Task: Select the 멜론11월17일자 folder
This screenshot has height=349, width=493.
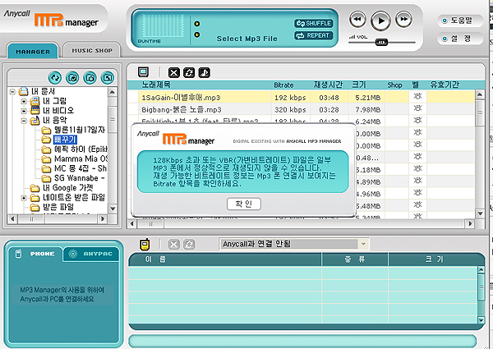Action: click(x=80, y=130)
